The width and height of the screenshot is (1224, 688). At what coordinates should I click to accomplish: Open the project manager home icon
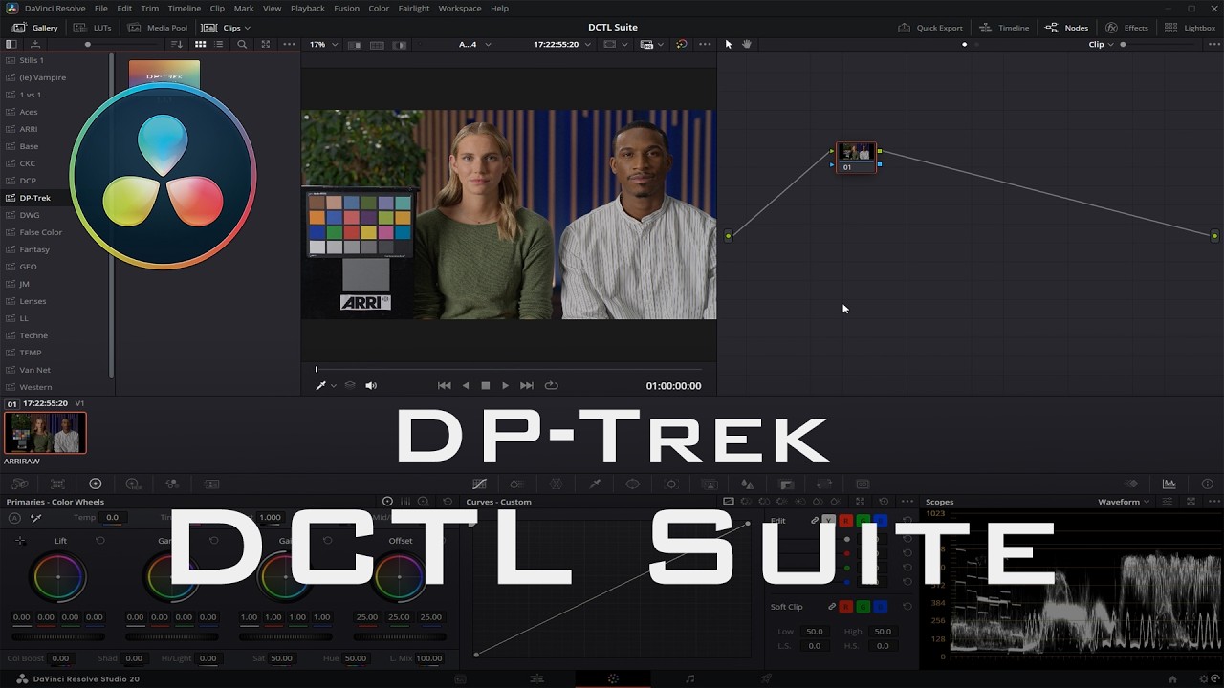pos(1172,679)
